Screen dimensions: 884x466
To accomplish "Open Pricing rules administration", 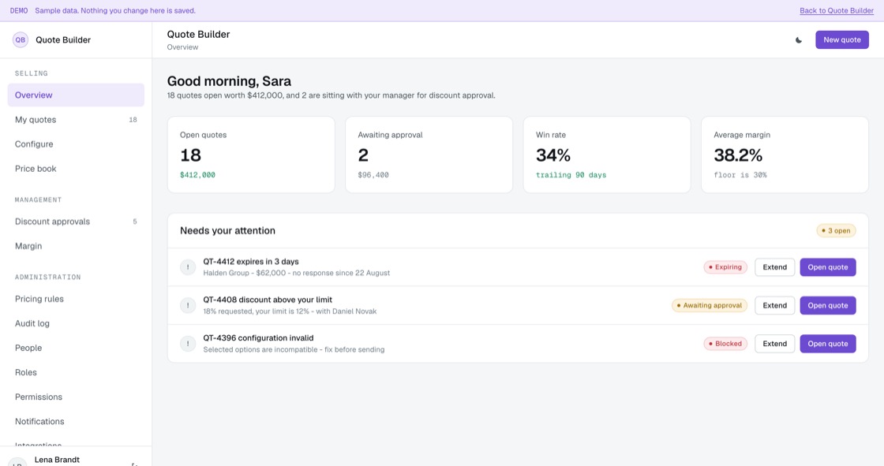I will coord(76,299).
